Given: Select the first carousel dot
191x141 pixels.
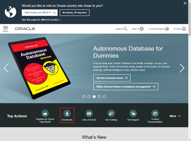Looking at the screenshot, I should point(84,97).
